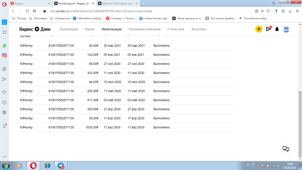Click the sidebar lightbulb tips icon

tap(4, 126)
